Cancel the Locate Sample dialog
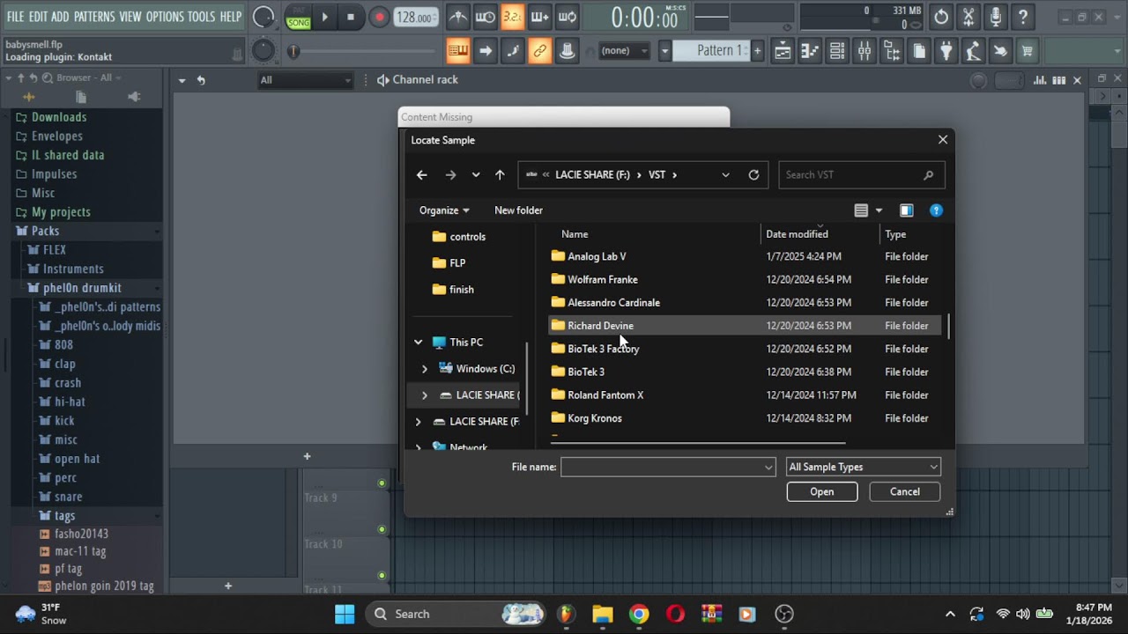 pos(905,492)
